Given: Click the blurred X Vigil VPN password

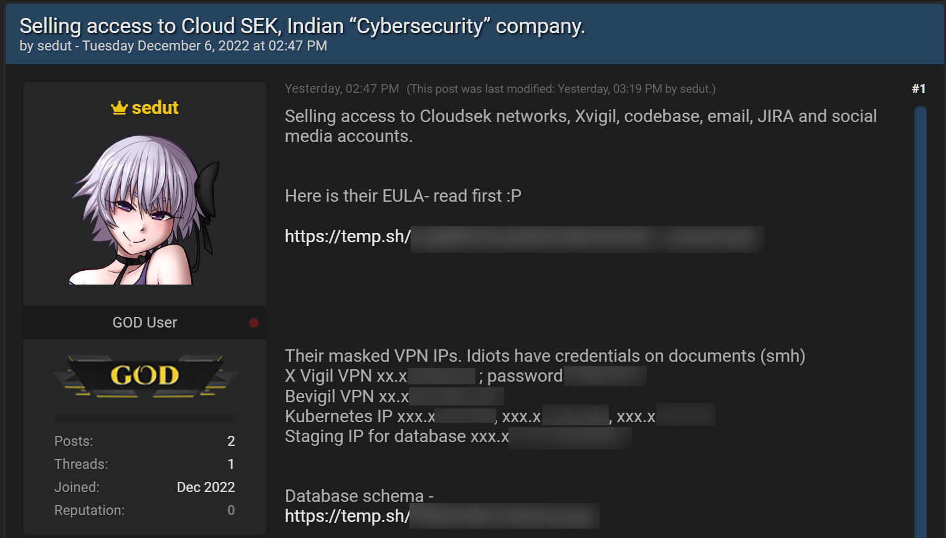Looking at the screenshot, I should coord(605,376).
